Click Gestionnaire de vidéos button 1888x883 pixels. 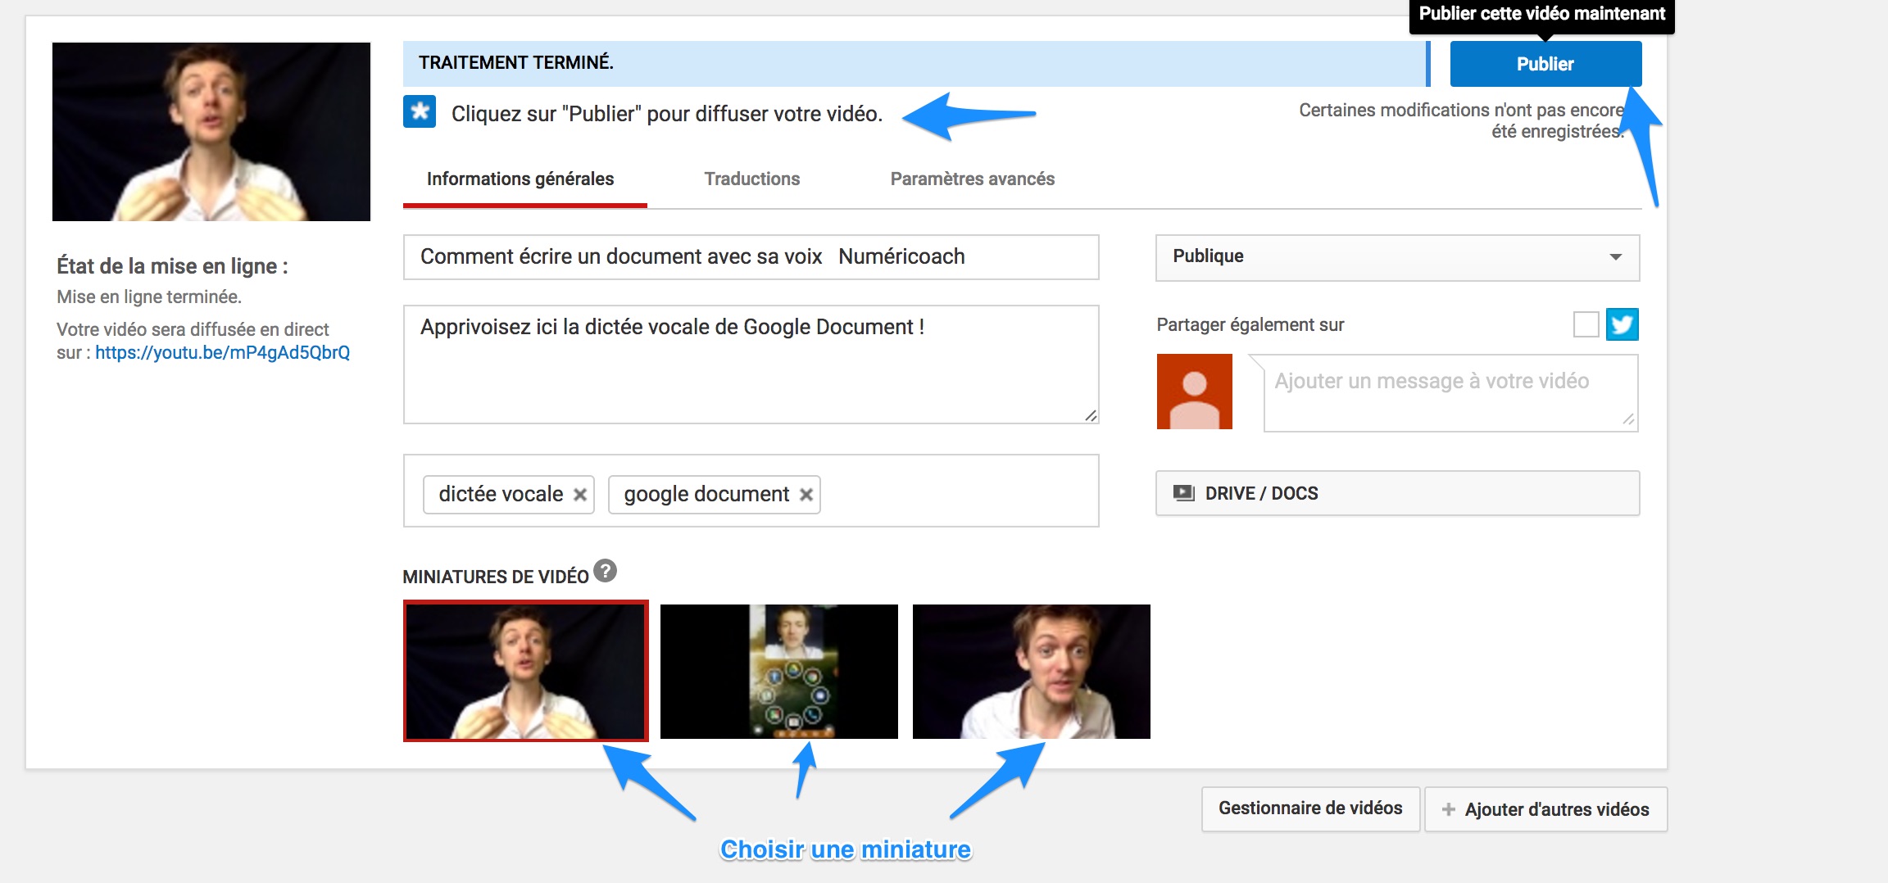(x=1310, y=808)
